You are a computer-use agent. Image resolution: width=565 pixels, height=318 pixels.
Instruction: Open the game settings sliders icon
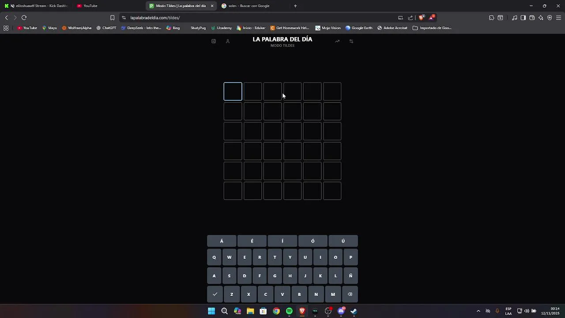click(351, 41)
